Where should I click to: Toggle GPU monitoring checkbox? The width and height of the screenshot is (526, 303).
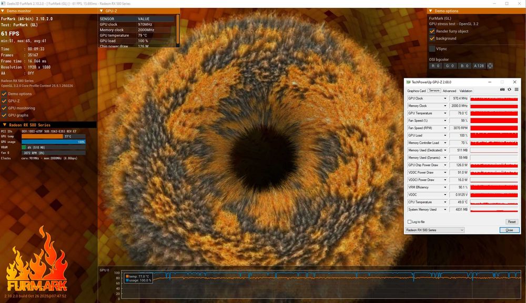4,108
